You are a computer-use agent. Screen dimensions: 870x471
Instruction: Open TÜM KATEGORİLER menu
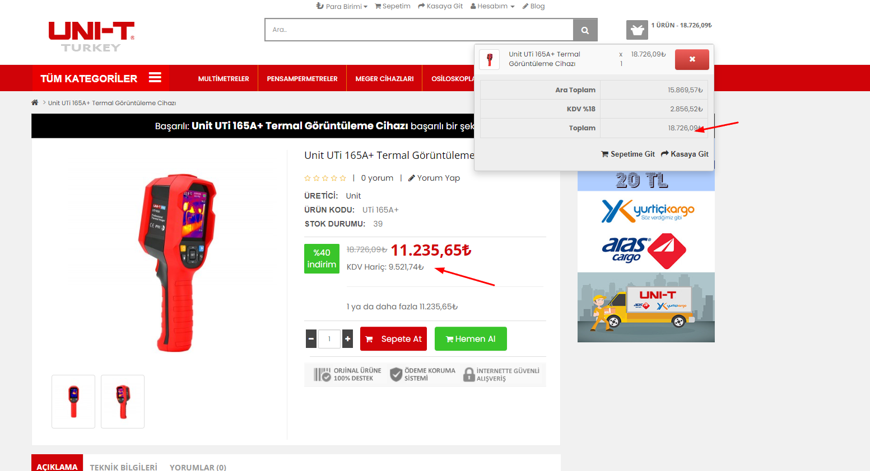coord(100,78)
